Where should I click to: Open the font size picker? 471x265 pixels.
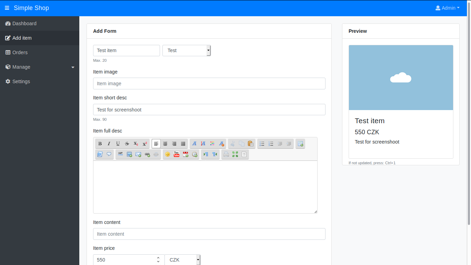tap(203, 144)
